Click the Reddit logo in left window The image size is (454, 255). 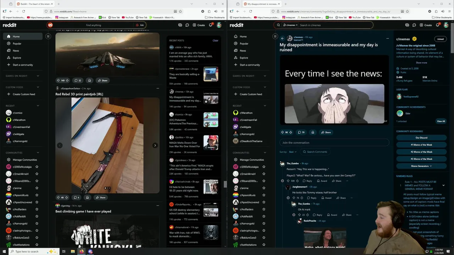coord(10,25)
